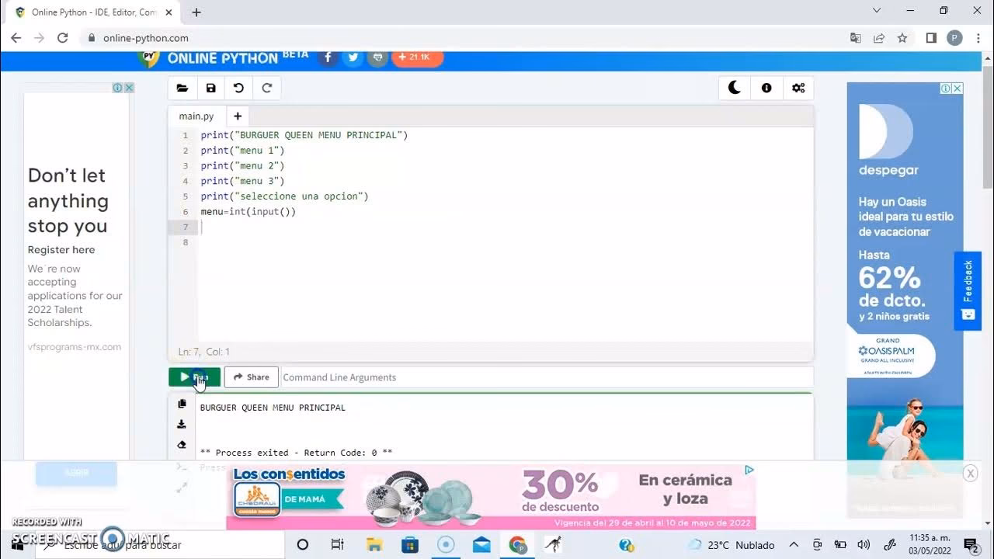Share the code with the Share button
994x559 pixels.
(251, 377)
